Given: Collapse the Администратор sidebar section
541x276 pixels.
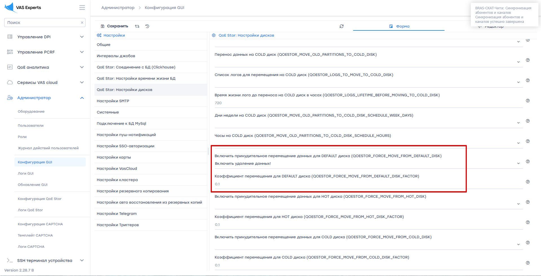Looking at the screenshot, I should [x=82, y=98].
